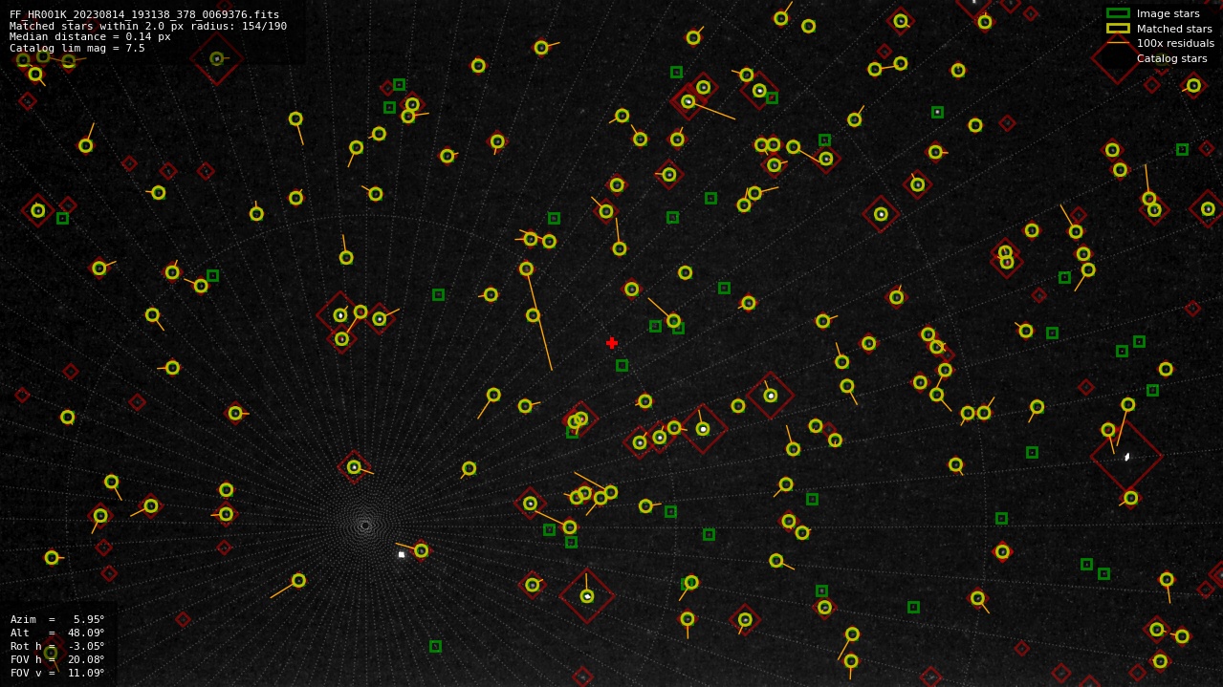This screenshot has height=687, width=1223.
Task: Click the '100x residuals' legend label
Action: (x=1175, y=43)
